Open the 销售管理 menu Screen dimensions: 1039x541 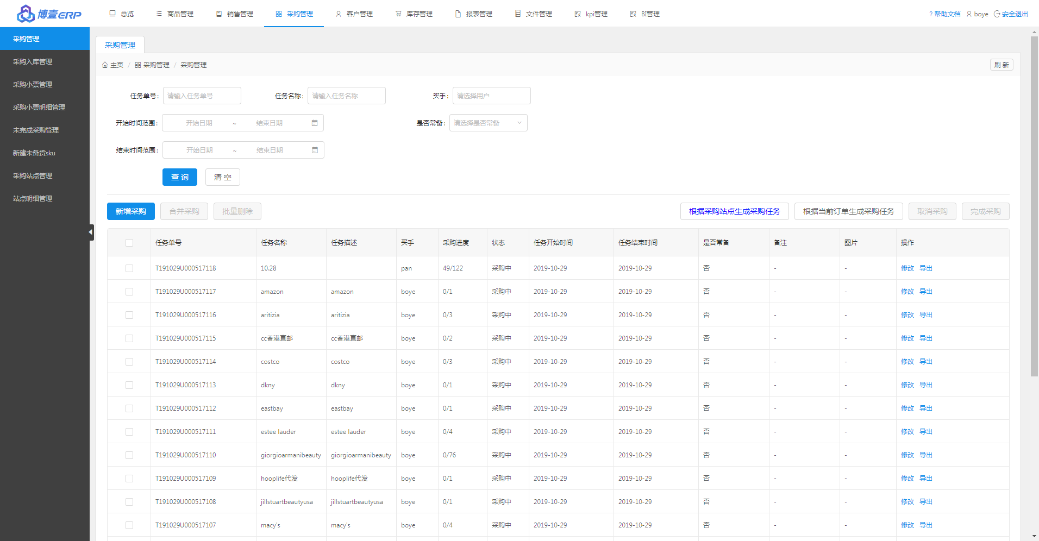click(234, 14)
